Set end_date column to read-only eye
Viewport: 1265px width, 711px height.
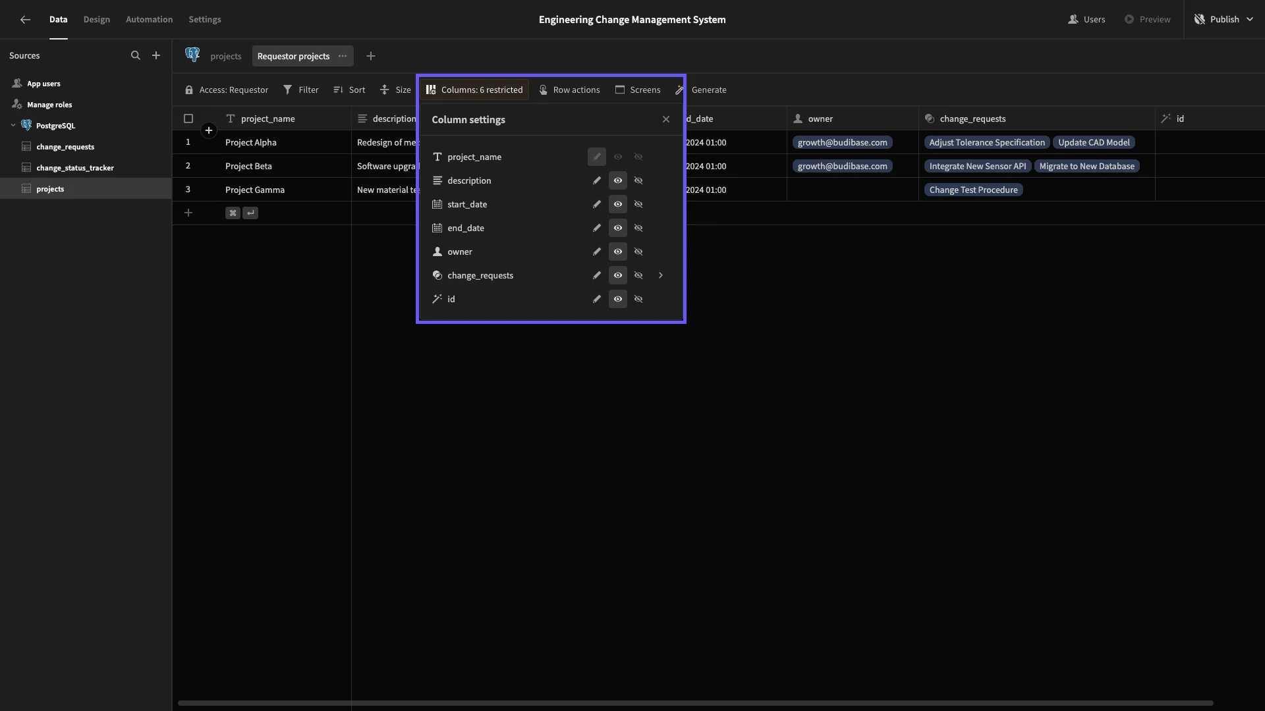coord(618,228)
